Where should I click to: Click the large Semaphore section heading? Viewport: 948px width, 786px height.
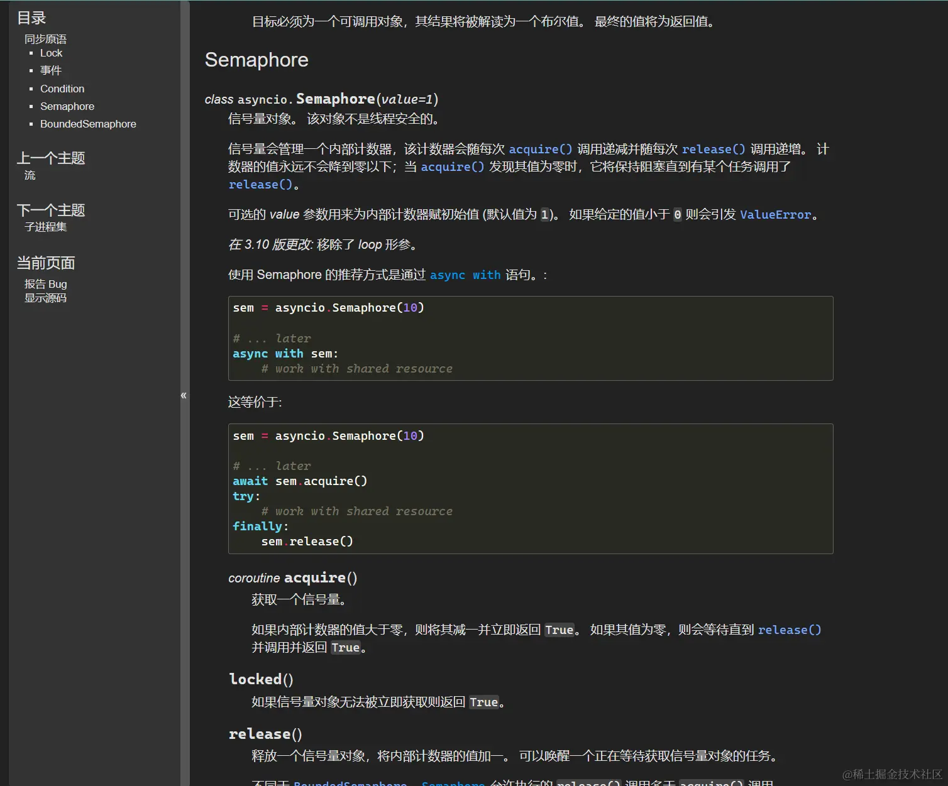pyautogui.click(x=256, y=60)
